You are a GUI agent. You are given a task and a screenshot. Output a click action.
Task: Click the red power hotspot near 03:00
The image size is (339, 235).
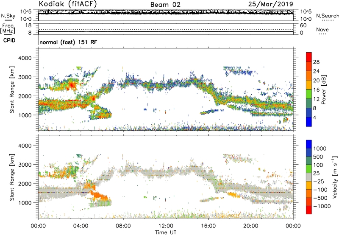(72, 85)
